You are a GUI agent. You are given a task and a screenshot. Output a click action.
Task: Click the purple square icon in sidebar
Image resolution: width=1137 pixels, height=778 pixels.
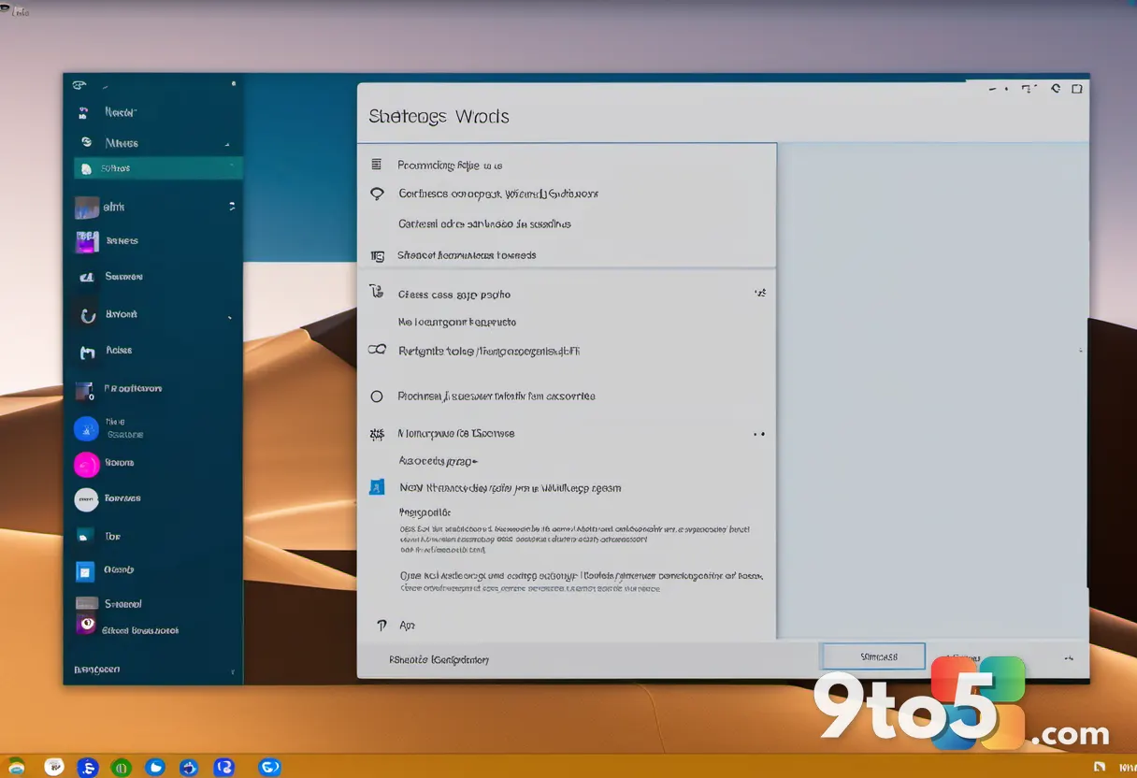pyautogui.click(x=86, y=241)
